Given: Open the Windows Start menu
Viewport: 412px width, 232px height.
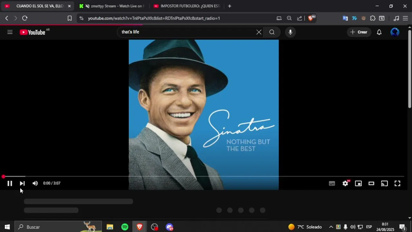Looking at the screenshot, I should point(7,227).
